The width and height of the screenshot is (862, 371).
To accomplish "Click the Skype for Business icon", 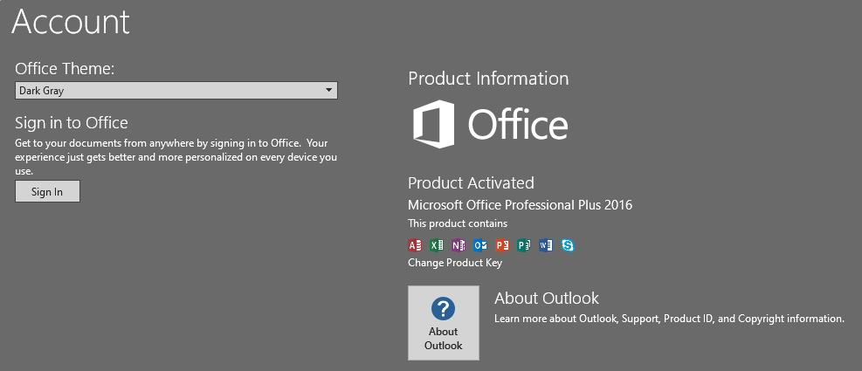I will [x=568, y=245].
